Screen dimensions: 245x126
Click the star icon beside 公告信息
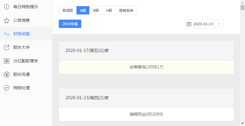coord(6,21)
